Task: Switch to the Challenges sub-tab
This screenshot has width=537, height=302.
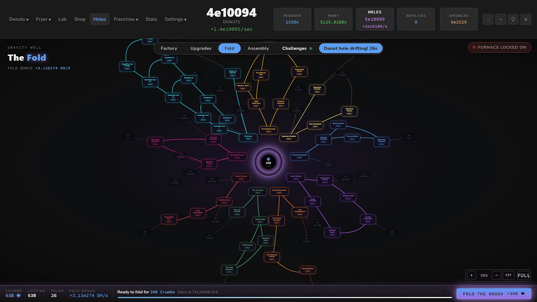Action: click(297, 48)
